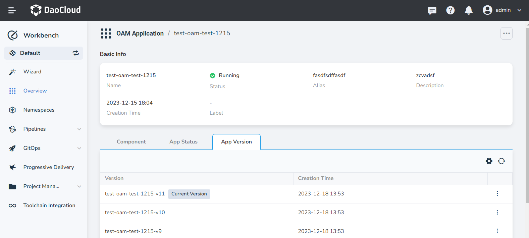Click the table settings gear icon
This screenshot has width=529, height=238.
pos(489,161)
